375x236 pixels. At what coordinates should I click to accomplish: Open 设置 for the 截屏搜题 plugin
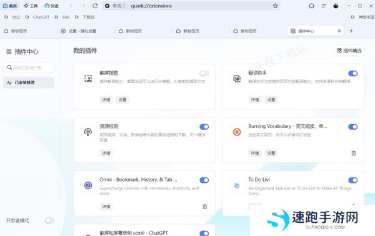click(x=122, y=100)
